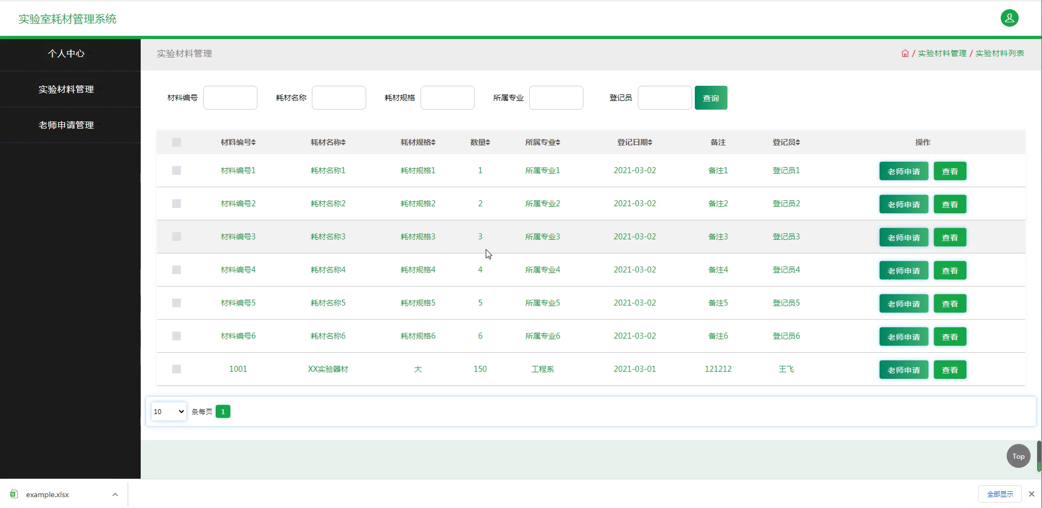Open 实验材料管理 in the sidebar
The image size is (1042, 508).
coord(66,89)
